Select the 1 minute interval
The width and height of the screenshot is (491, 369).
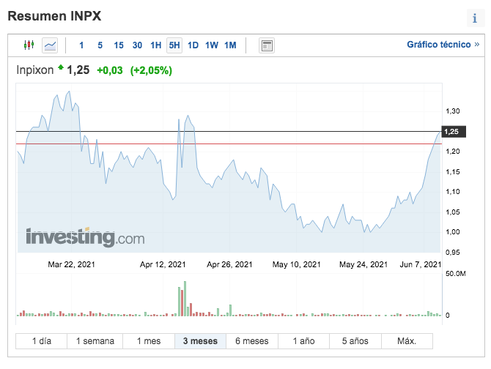(x=81, y=45)
